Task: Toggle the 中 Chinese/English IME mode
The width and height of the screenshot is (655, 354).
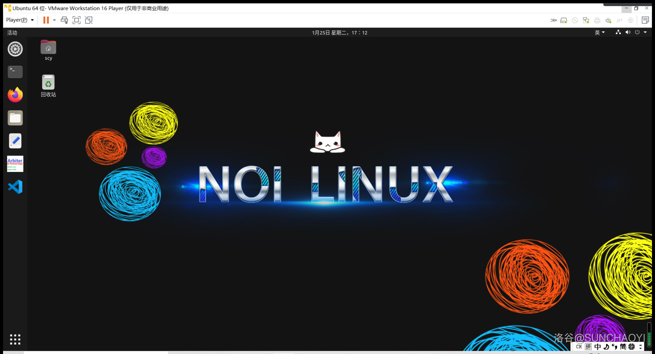Action: (x=597, y=347)
